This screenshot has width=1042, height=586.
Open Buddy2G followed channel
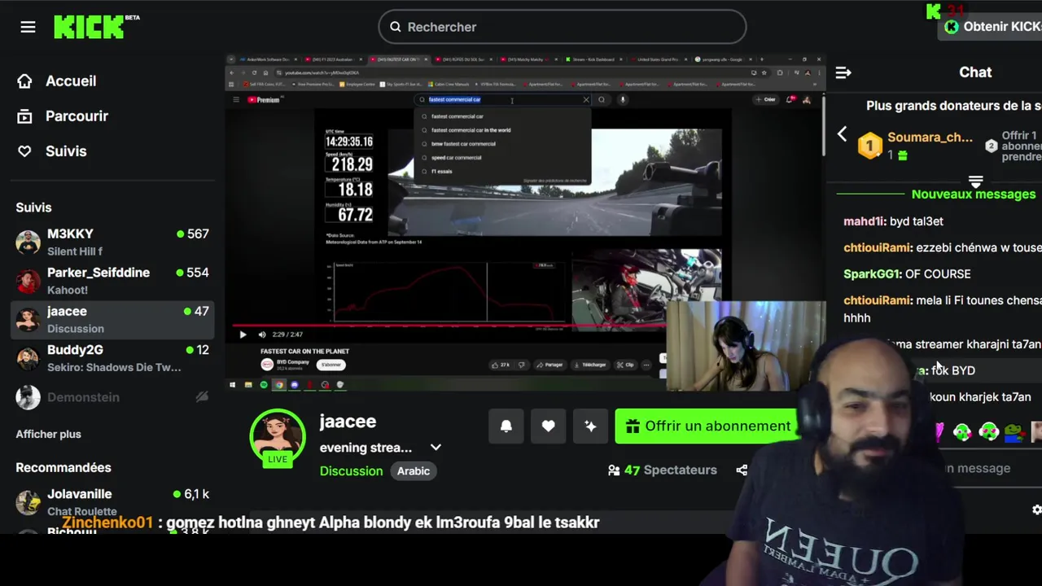pyautogui.click(x=112, y=358)
